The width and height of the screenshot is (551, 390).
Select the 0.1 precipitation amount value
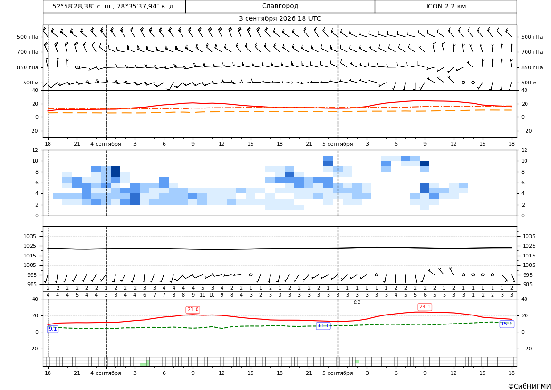pos(357,302)
